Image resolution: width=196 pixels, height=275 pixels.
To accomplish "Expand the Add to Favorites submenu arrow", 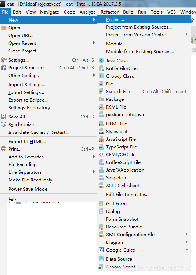I will click(94, 157).
